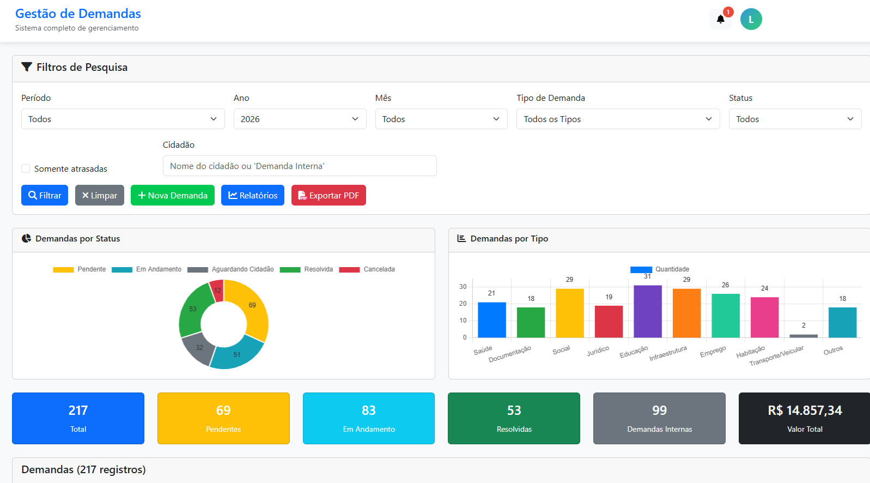This screenshot has height=483, width=870.
Task: Open the Relatórios button
Action: [x=252, y=195]
